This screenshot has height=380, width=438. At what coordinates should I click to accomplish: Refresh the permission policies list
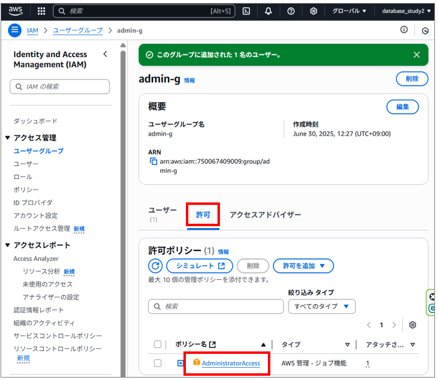[x=156, y=266]
